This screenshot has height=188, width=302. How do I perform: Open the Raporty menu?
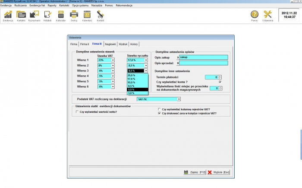point(52,5)
